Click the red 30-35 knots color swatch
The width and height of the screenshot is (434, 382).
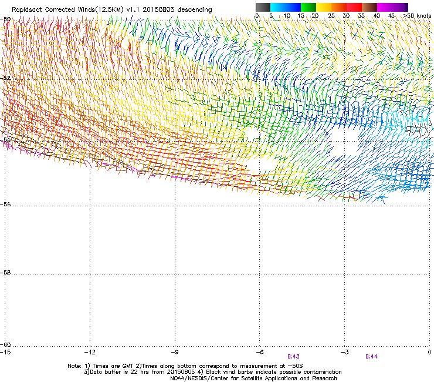tap(354, 7)
